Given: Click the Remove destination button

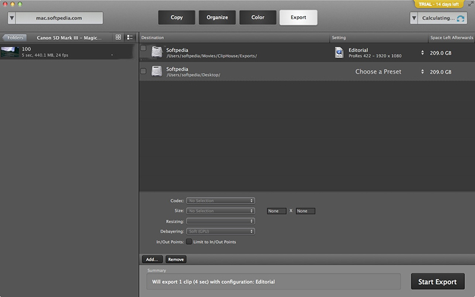Looking at the screenshot, I should click(176, 260).
